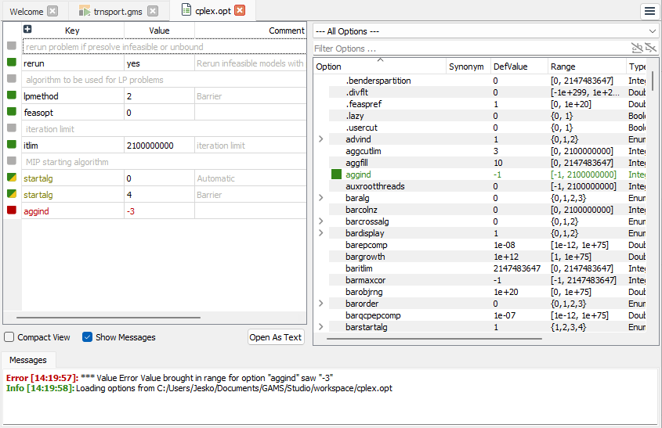Click the green status icon beside rerun
The height and width of the screenshot is (428, 662).
pos(12,63)
